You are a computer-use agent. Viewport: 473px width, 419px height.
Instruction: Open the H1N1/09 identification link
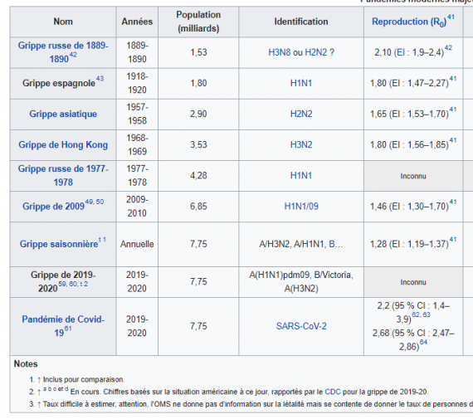pyautogui.click(x=301, y=207)
